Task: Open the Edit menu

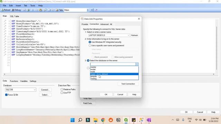Action: [11, 6]
